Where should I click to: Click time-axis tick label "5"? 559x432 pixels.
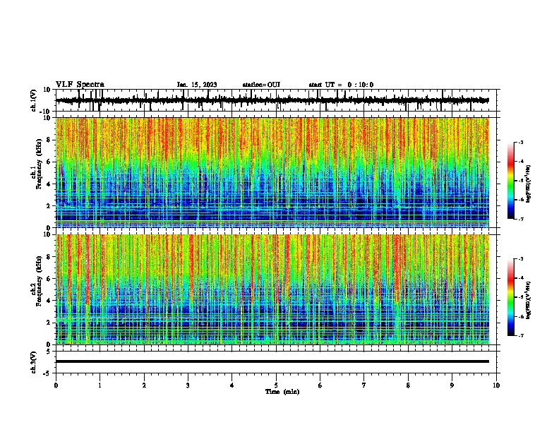(276, 385)
